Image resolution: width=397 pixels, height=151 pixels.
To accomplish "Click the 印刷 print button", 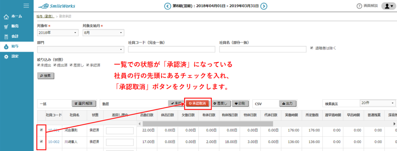I will click(x=240, y=103).
